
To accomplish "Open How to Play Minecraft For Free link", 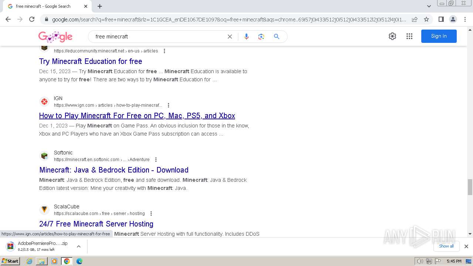I will (x=137, y=116).
